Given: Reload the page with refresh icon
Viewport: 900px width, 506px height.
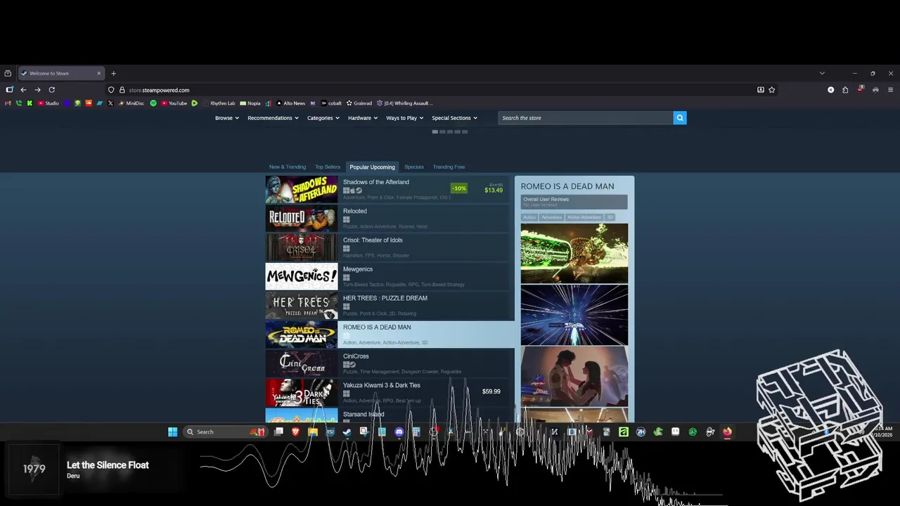Looking at the screenshot, I should point(51,90).
